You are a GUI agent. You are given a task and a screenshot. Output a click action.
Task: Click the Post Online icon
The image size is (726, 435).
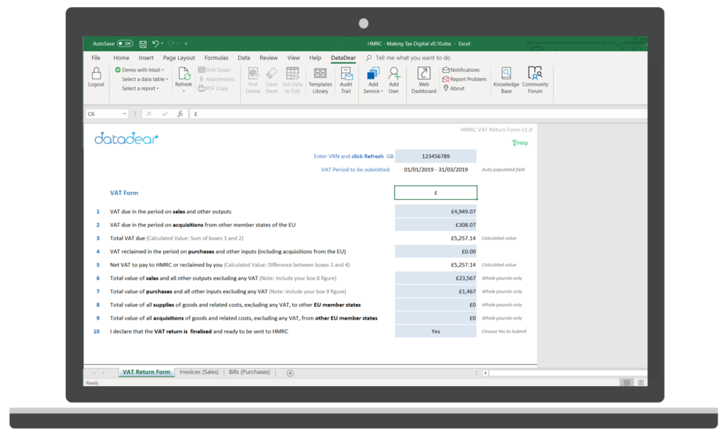click(253, 74)
